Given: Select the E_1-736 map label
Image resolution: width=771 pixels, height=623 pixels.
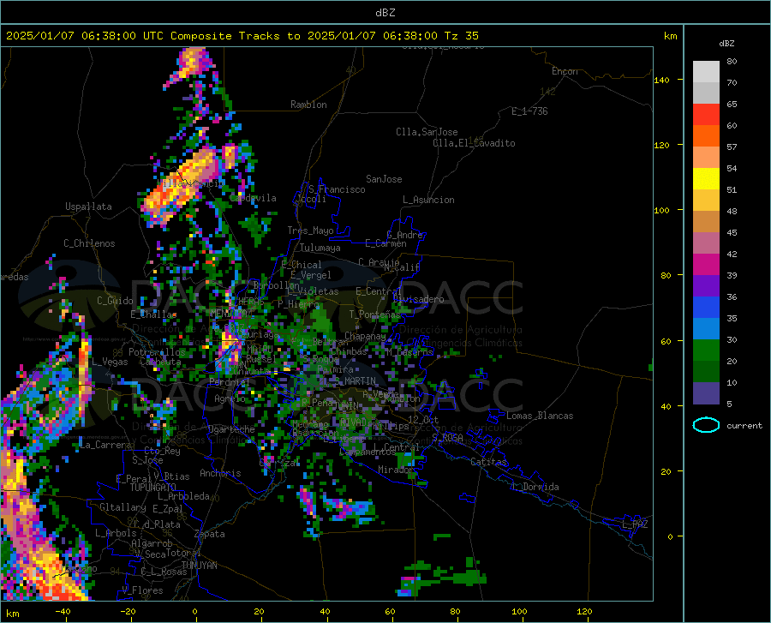Looking at the screenshot, I should (x=529, y=111).
